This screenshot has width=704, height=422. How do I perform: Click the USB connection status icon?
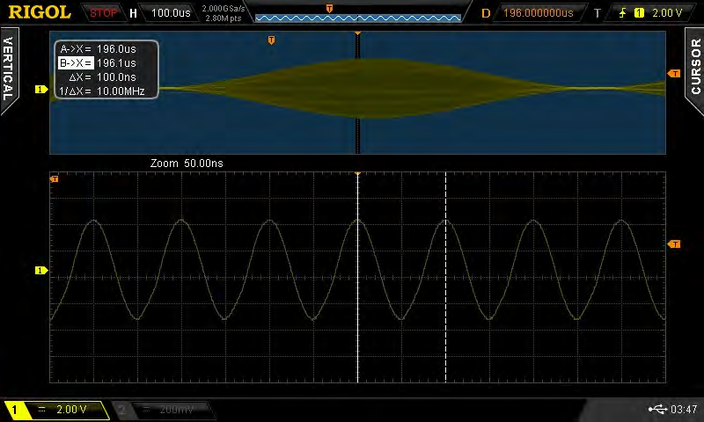(657, 409)
